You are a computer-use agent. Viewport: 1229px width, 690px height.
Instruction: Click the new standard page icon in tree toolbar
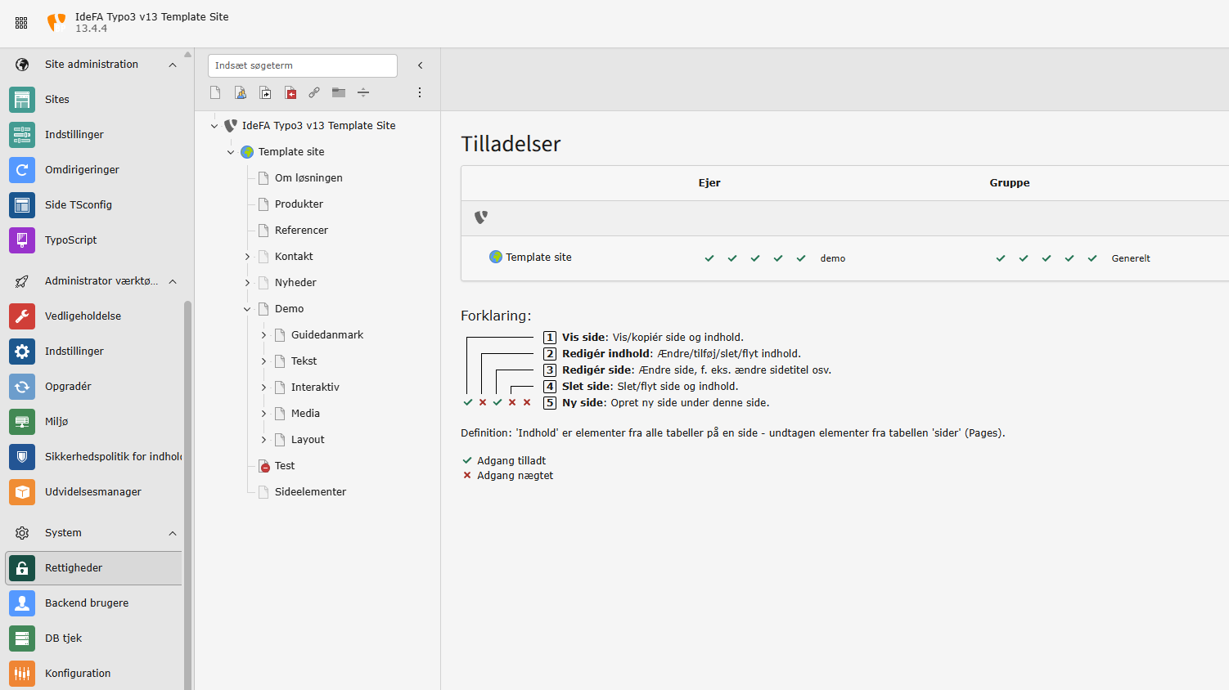[x=215, y=92]
